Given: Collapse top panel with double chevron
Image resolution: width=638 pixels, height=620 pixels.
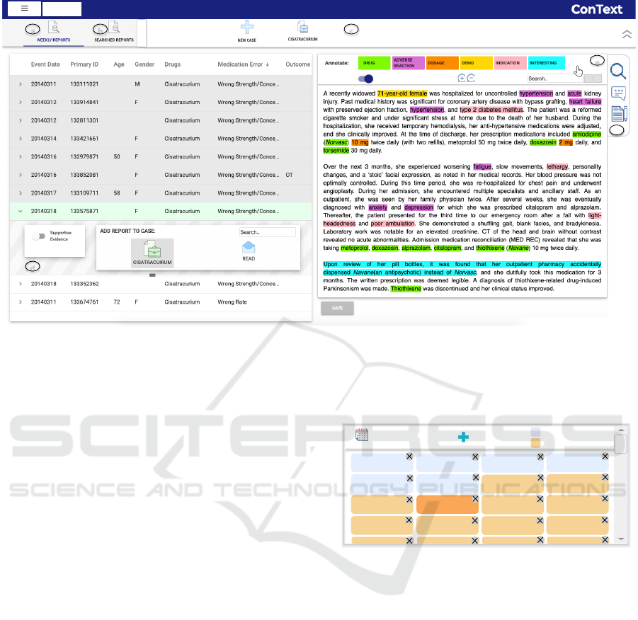Looking at the screenshot, I should 626,34.
